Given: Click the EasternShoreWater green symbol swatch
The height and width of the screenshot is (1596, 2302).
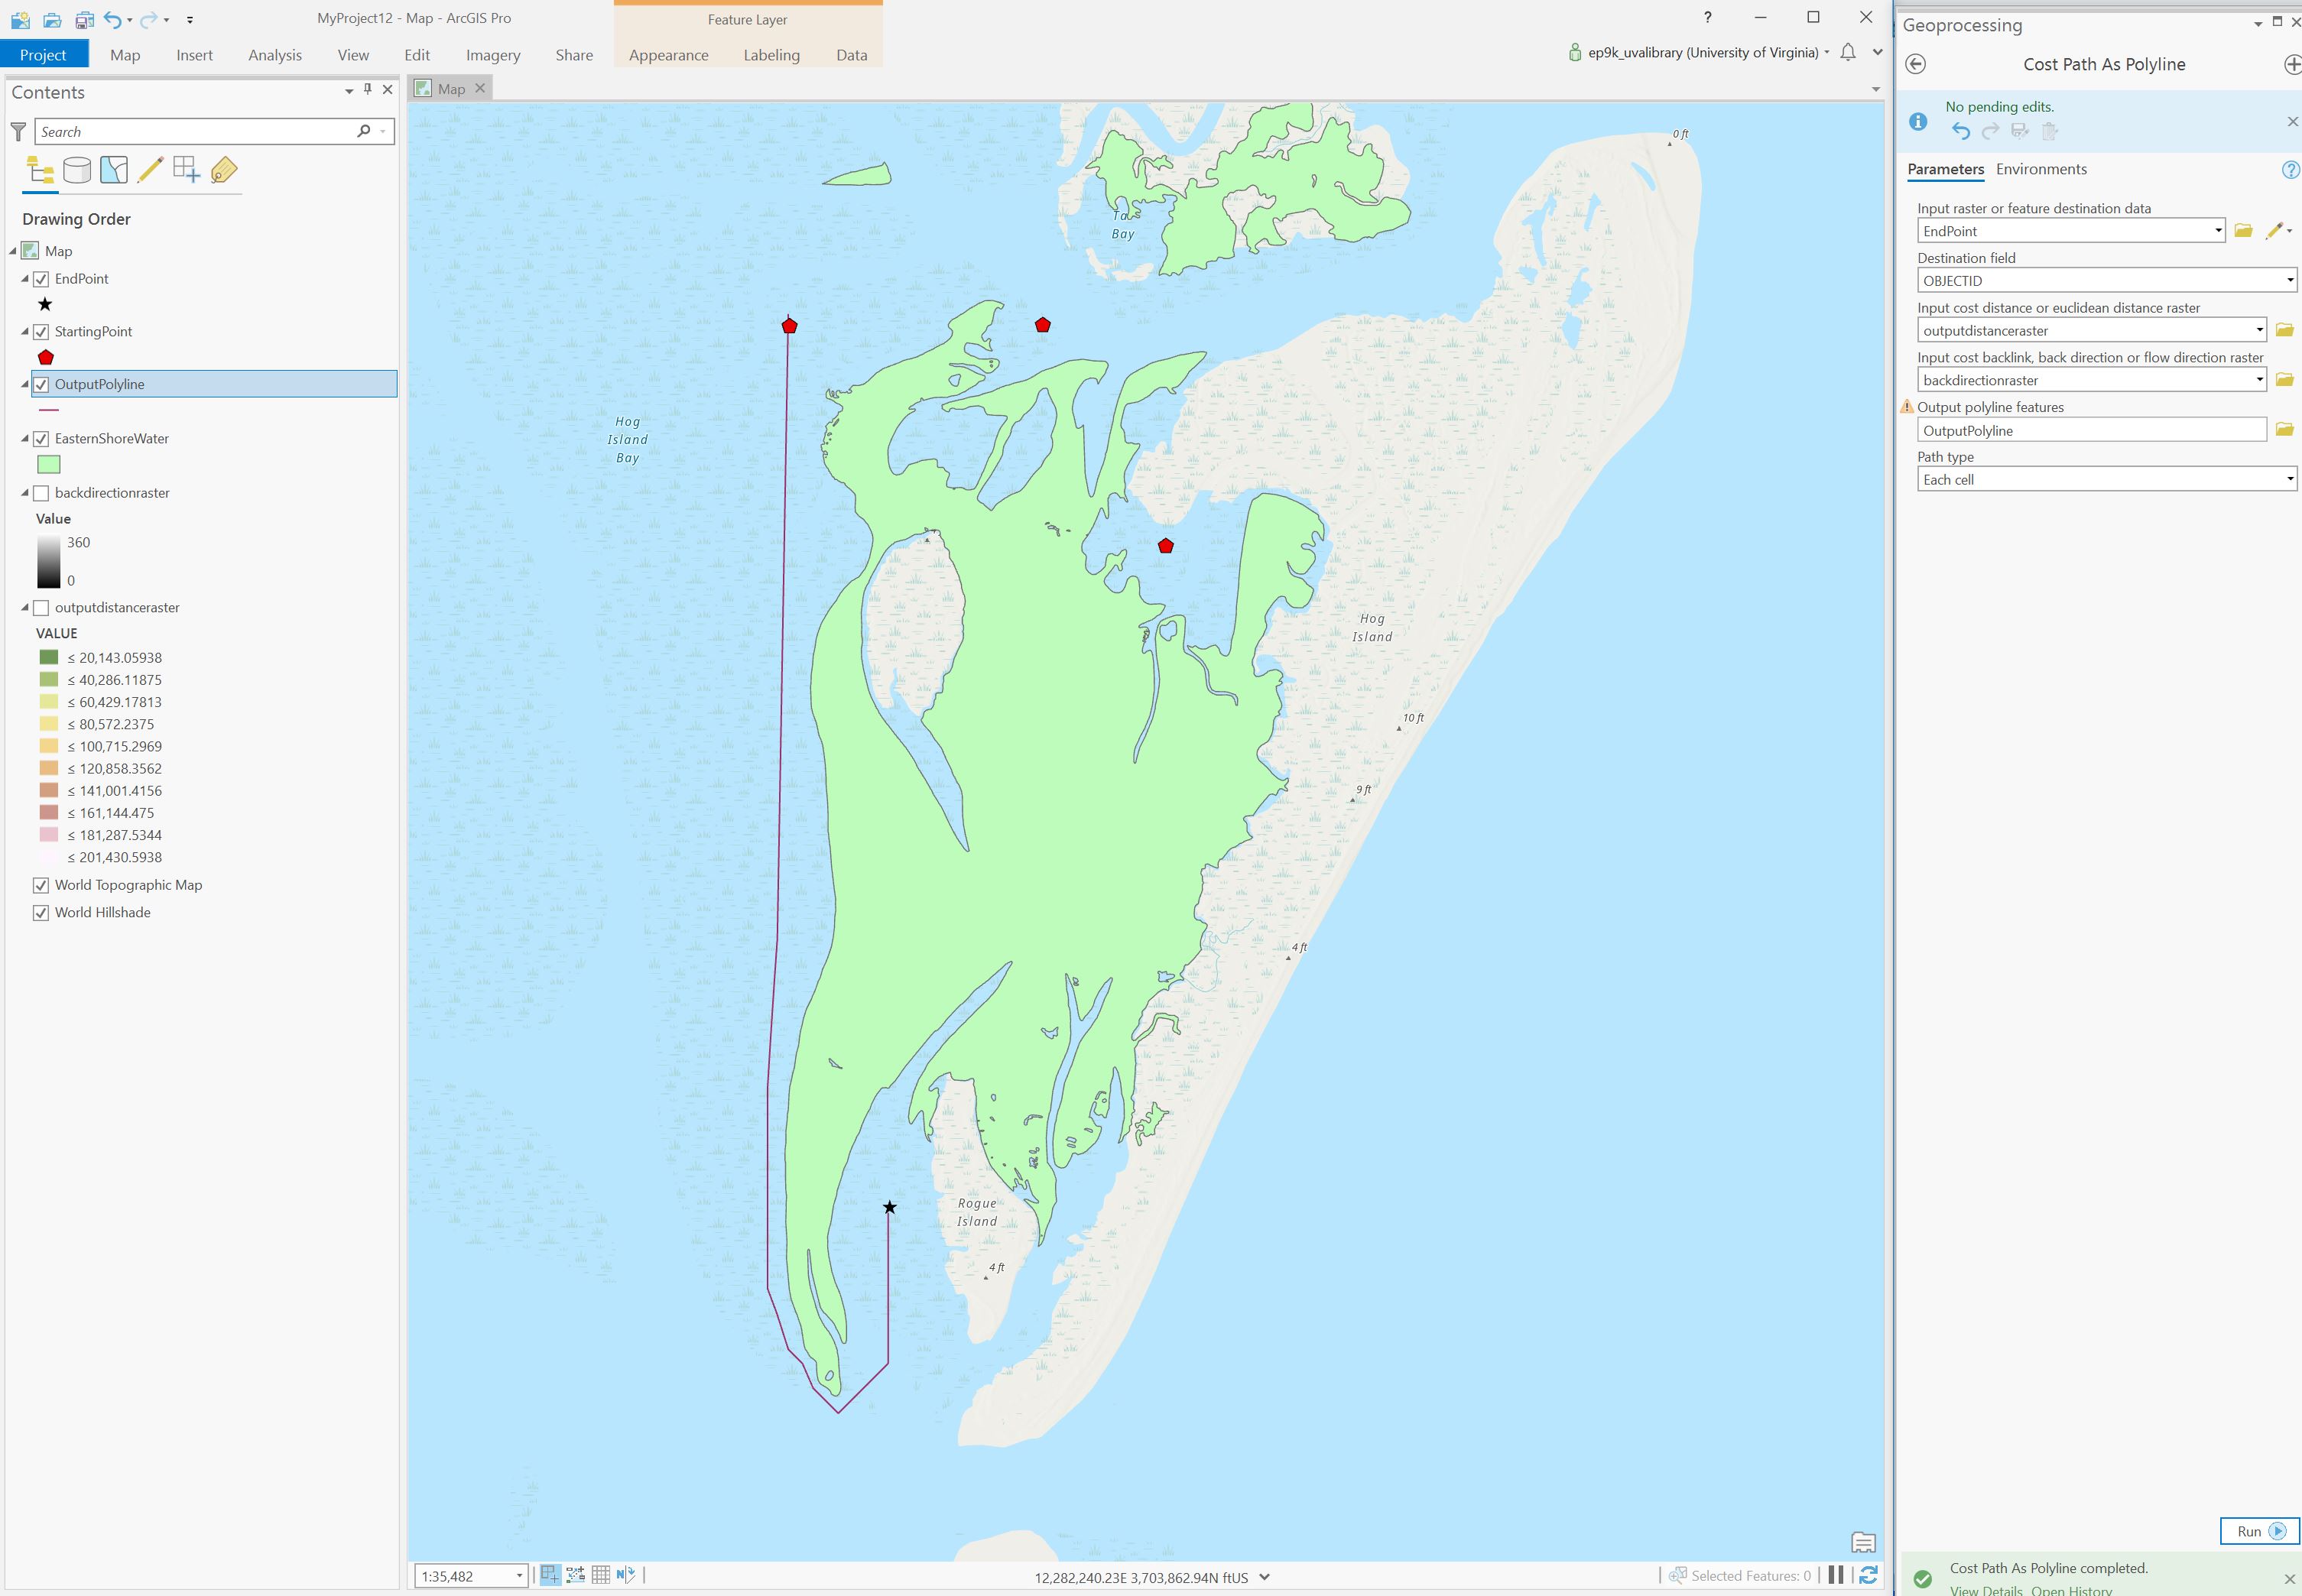Looking at the screenshot, I should tap(48, 465).
